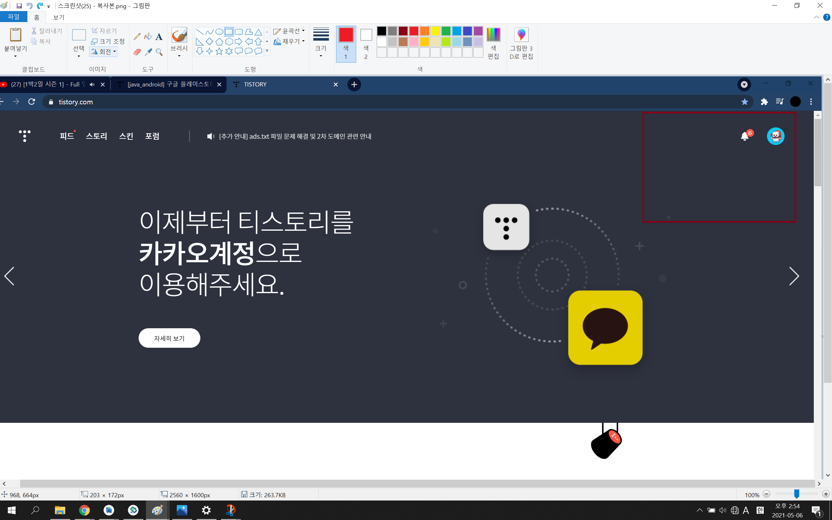Click the horizontal canvas scrollbar

pyautogui.click(x=417, y=484)
